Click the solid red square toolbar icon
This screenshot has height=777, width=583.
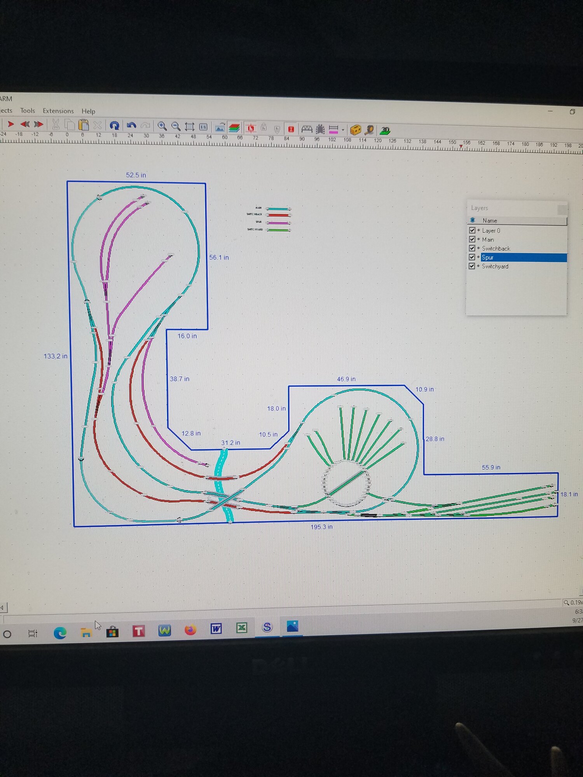(x=291, y=129)
